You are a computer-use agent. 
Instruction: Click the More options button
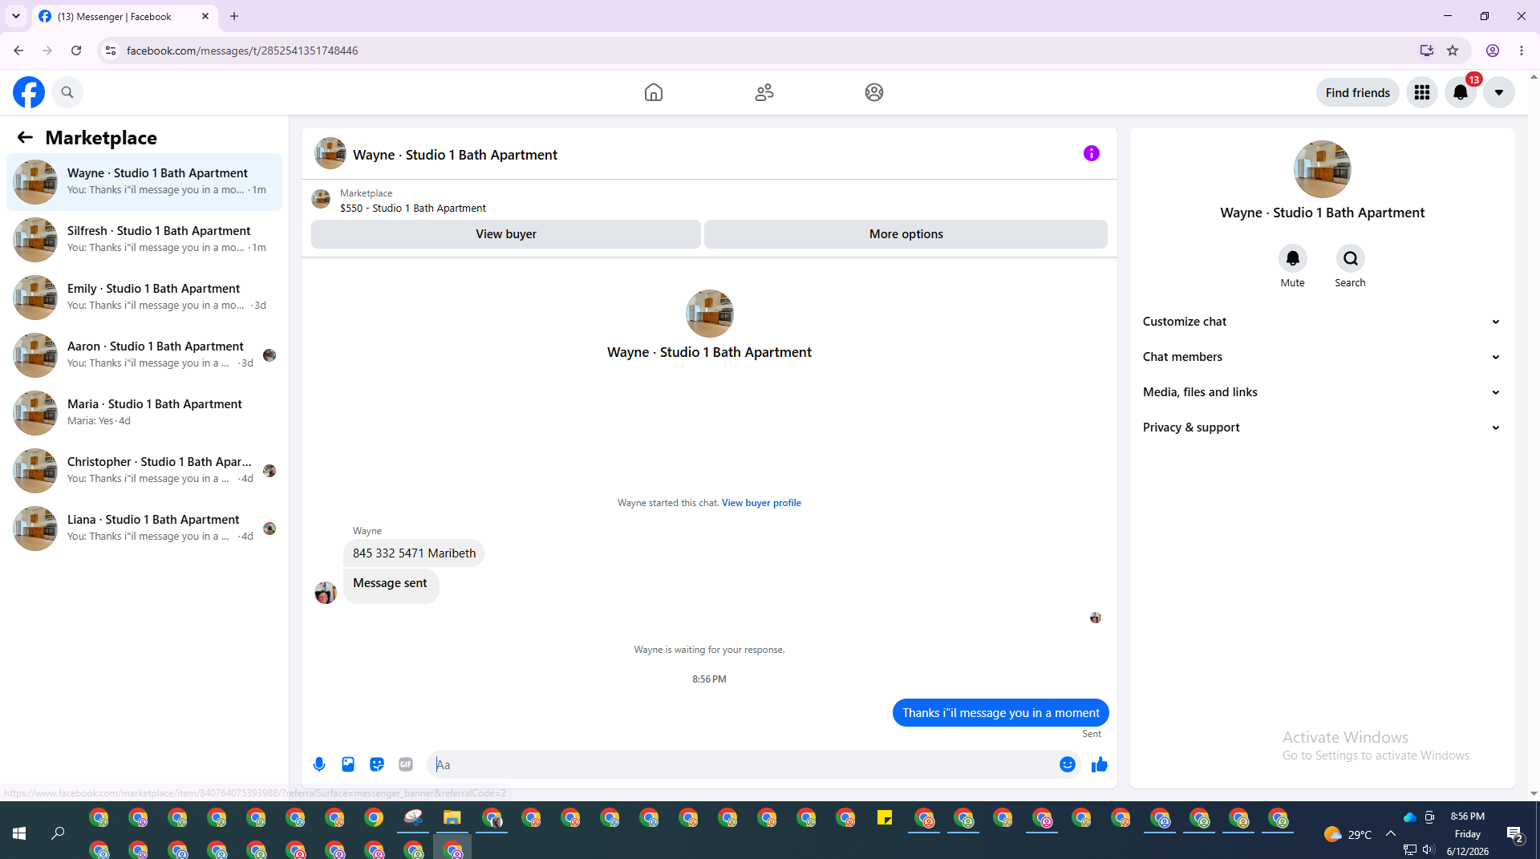tap(906, 234)
